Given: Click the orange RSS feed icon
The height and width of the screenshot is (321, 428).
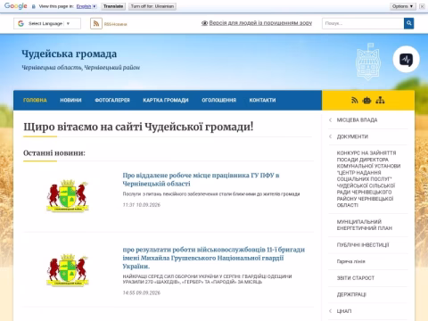Looking at the screenshot, I should tap(96, 23).
